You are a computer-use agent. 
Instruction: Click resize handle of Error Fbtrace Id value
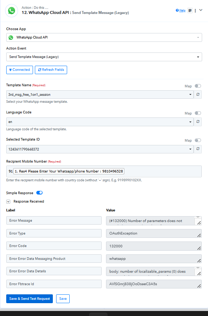pos(199,286)
